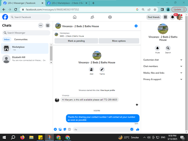The width and height of the screenshot is (188, 141).
Task: Expand the Chat members section
Action: pos(163,66)
